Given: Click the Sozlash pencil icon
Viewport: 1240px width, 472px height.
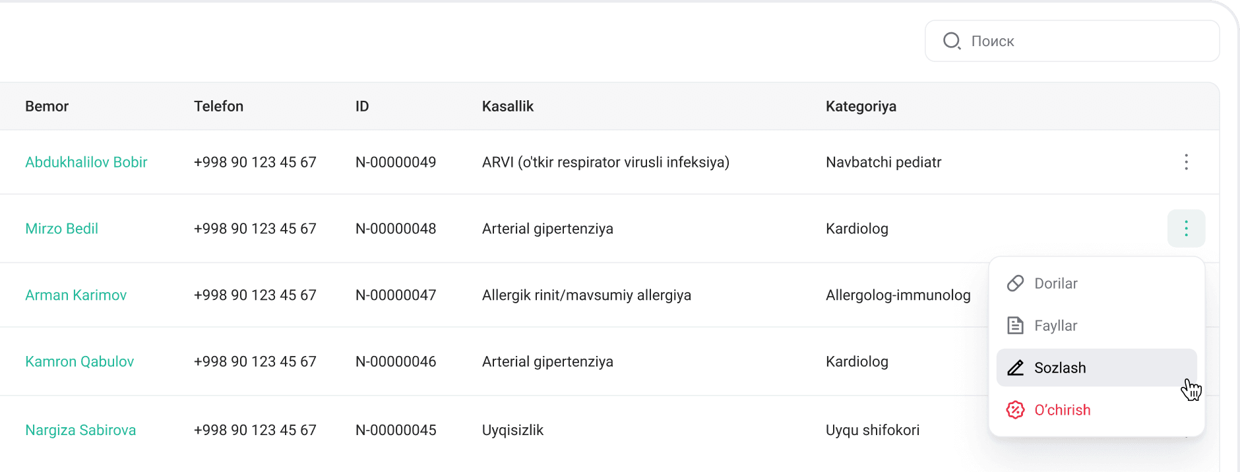Looking at the screenshot, I should click(x=1015, y=368).
